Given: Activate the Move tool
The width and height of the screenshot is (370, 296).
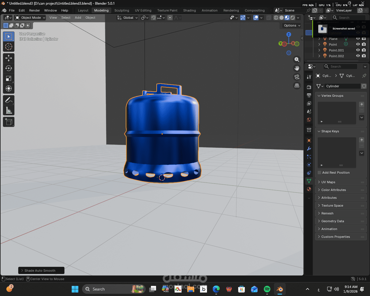Looking at the screenshot, I should point(9,58).
